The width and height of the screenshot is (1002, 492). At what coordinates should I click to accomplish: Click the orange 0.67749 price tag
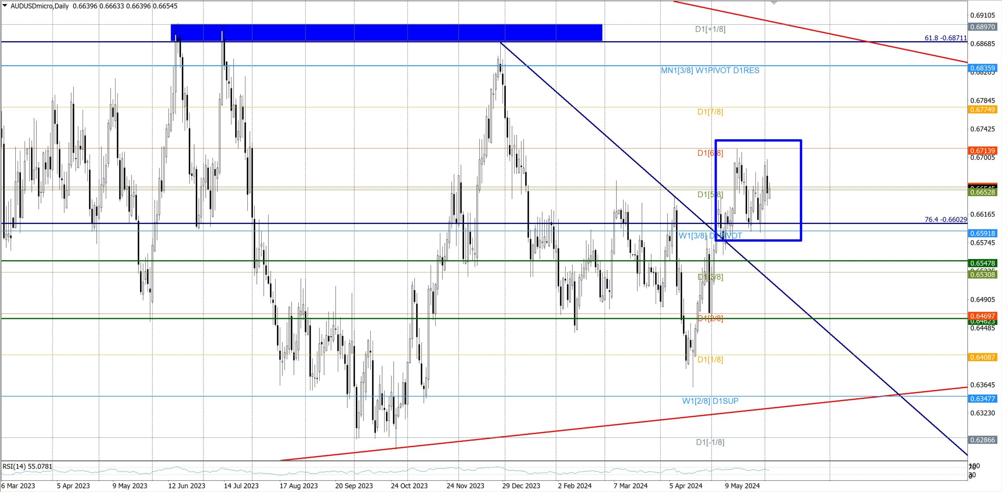pos(982,110)
